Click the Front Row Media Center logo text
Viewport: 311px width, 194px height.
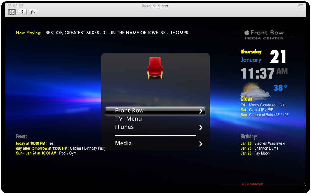point(264,35)
